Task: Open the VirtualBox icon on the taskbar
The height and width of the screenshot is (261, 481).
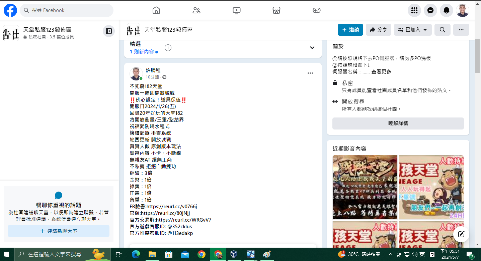Action: [x=234, y=254]
